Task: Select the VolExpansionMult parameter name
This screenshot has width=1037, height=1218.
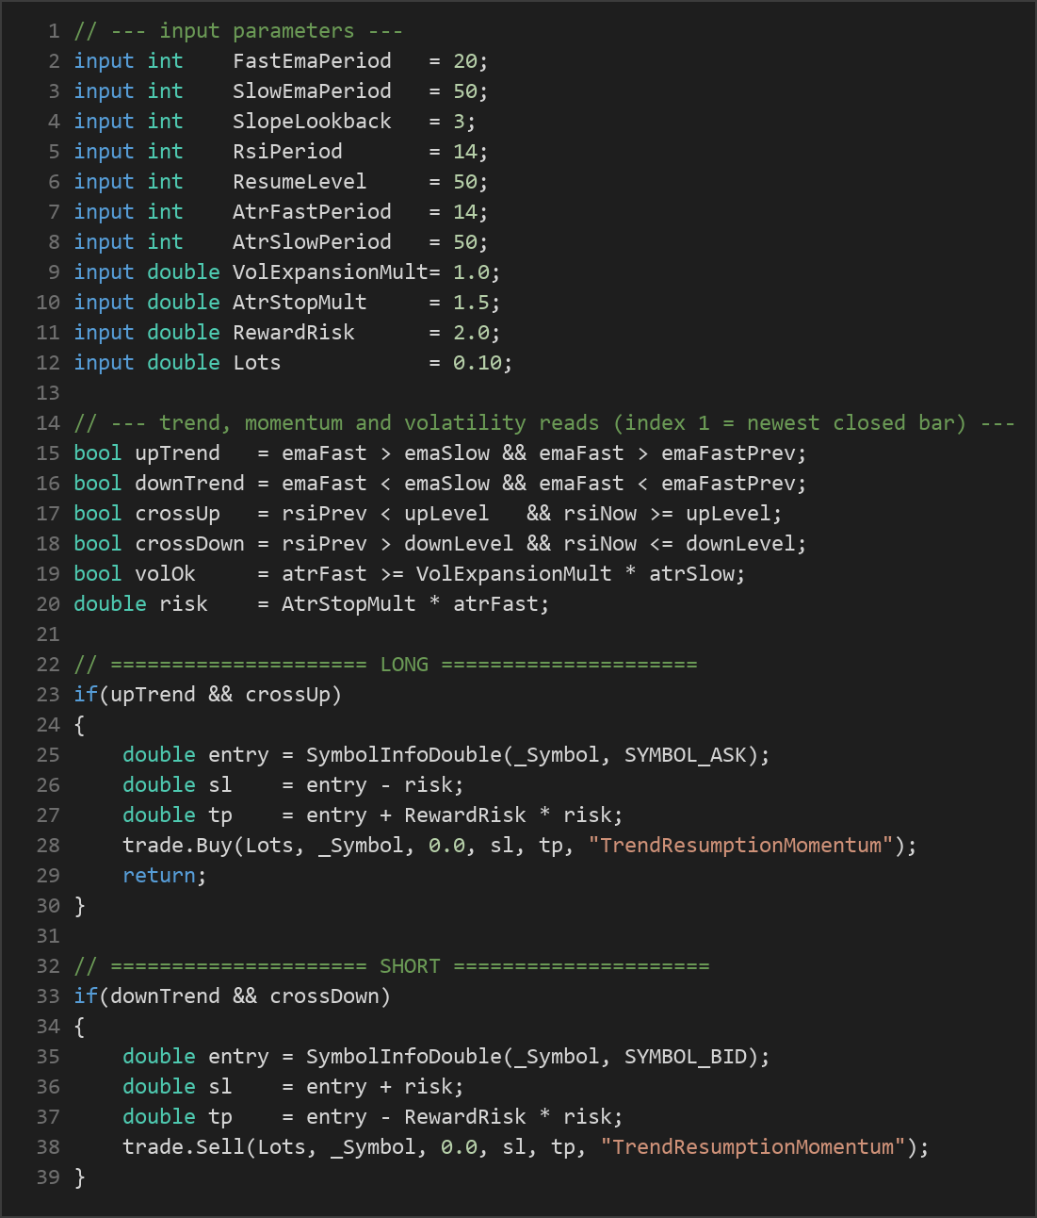Action: [331, 272]
